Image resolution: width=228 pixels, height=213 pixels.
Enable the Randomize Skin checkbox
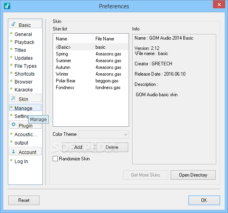pyautogui.click(x=55, y=159)
